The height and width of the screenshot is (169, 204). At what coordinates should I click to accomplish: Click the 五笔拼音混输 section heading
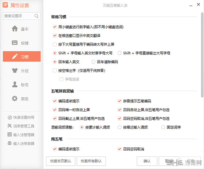(63, 91)
